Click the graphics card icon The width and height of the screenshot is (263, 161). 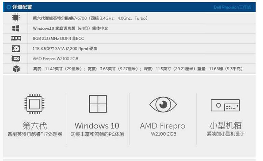pos(16,59)
